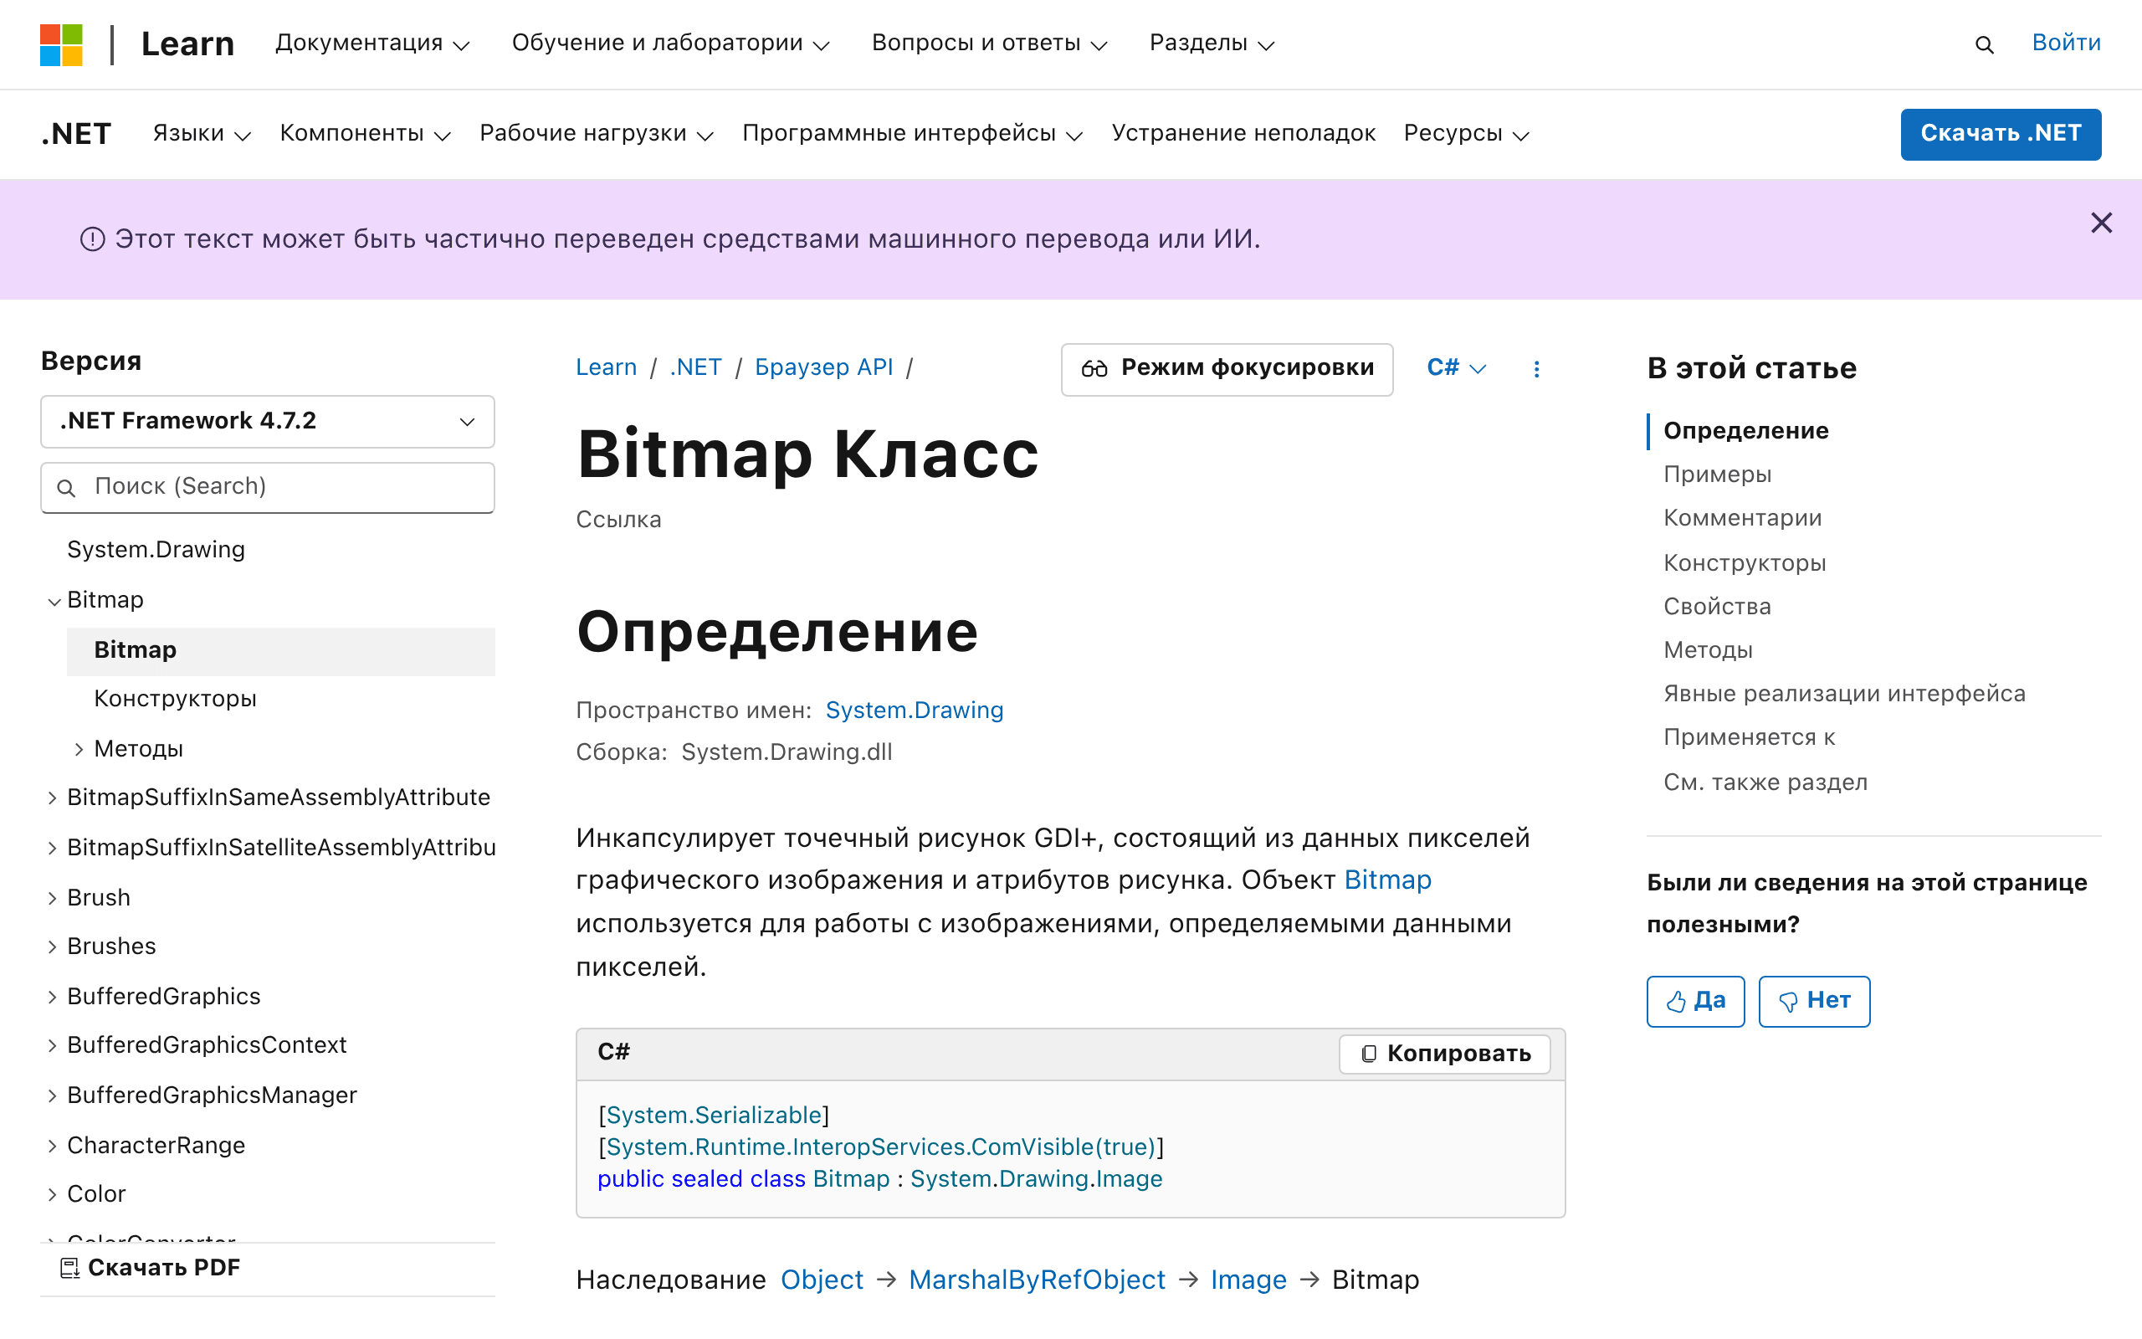Open the Документация dropdown menu

click(372, 44)
